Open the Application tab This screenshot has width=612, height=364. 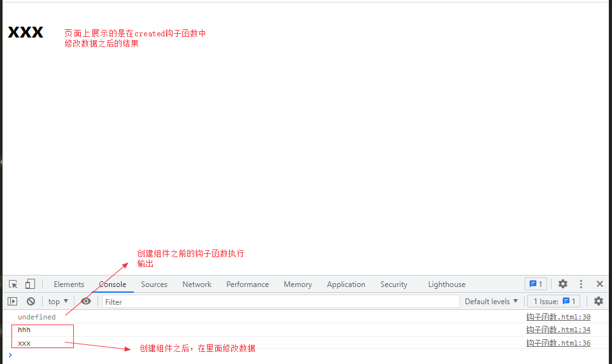point(346,284)
